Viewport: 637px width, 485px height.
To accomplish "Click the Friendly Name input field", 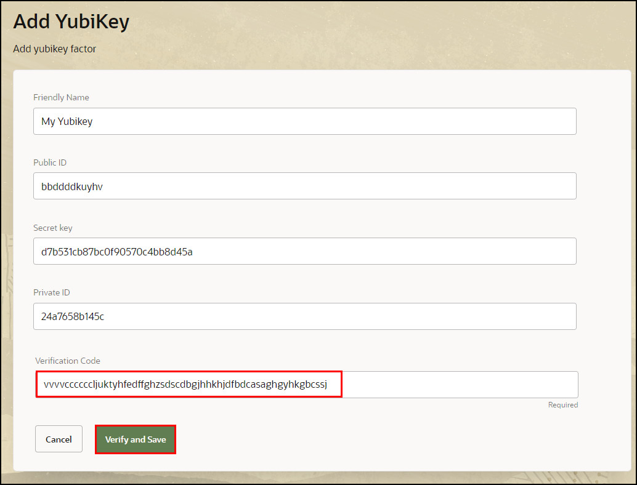I will [x=305, y=121].
